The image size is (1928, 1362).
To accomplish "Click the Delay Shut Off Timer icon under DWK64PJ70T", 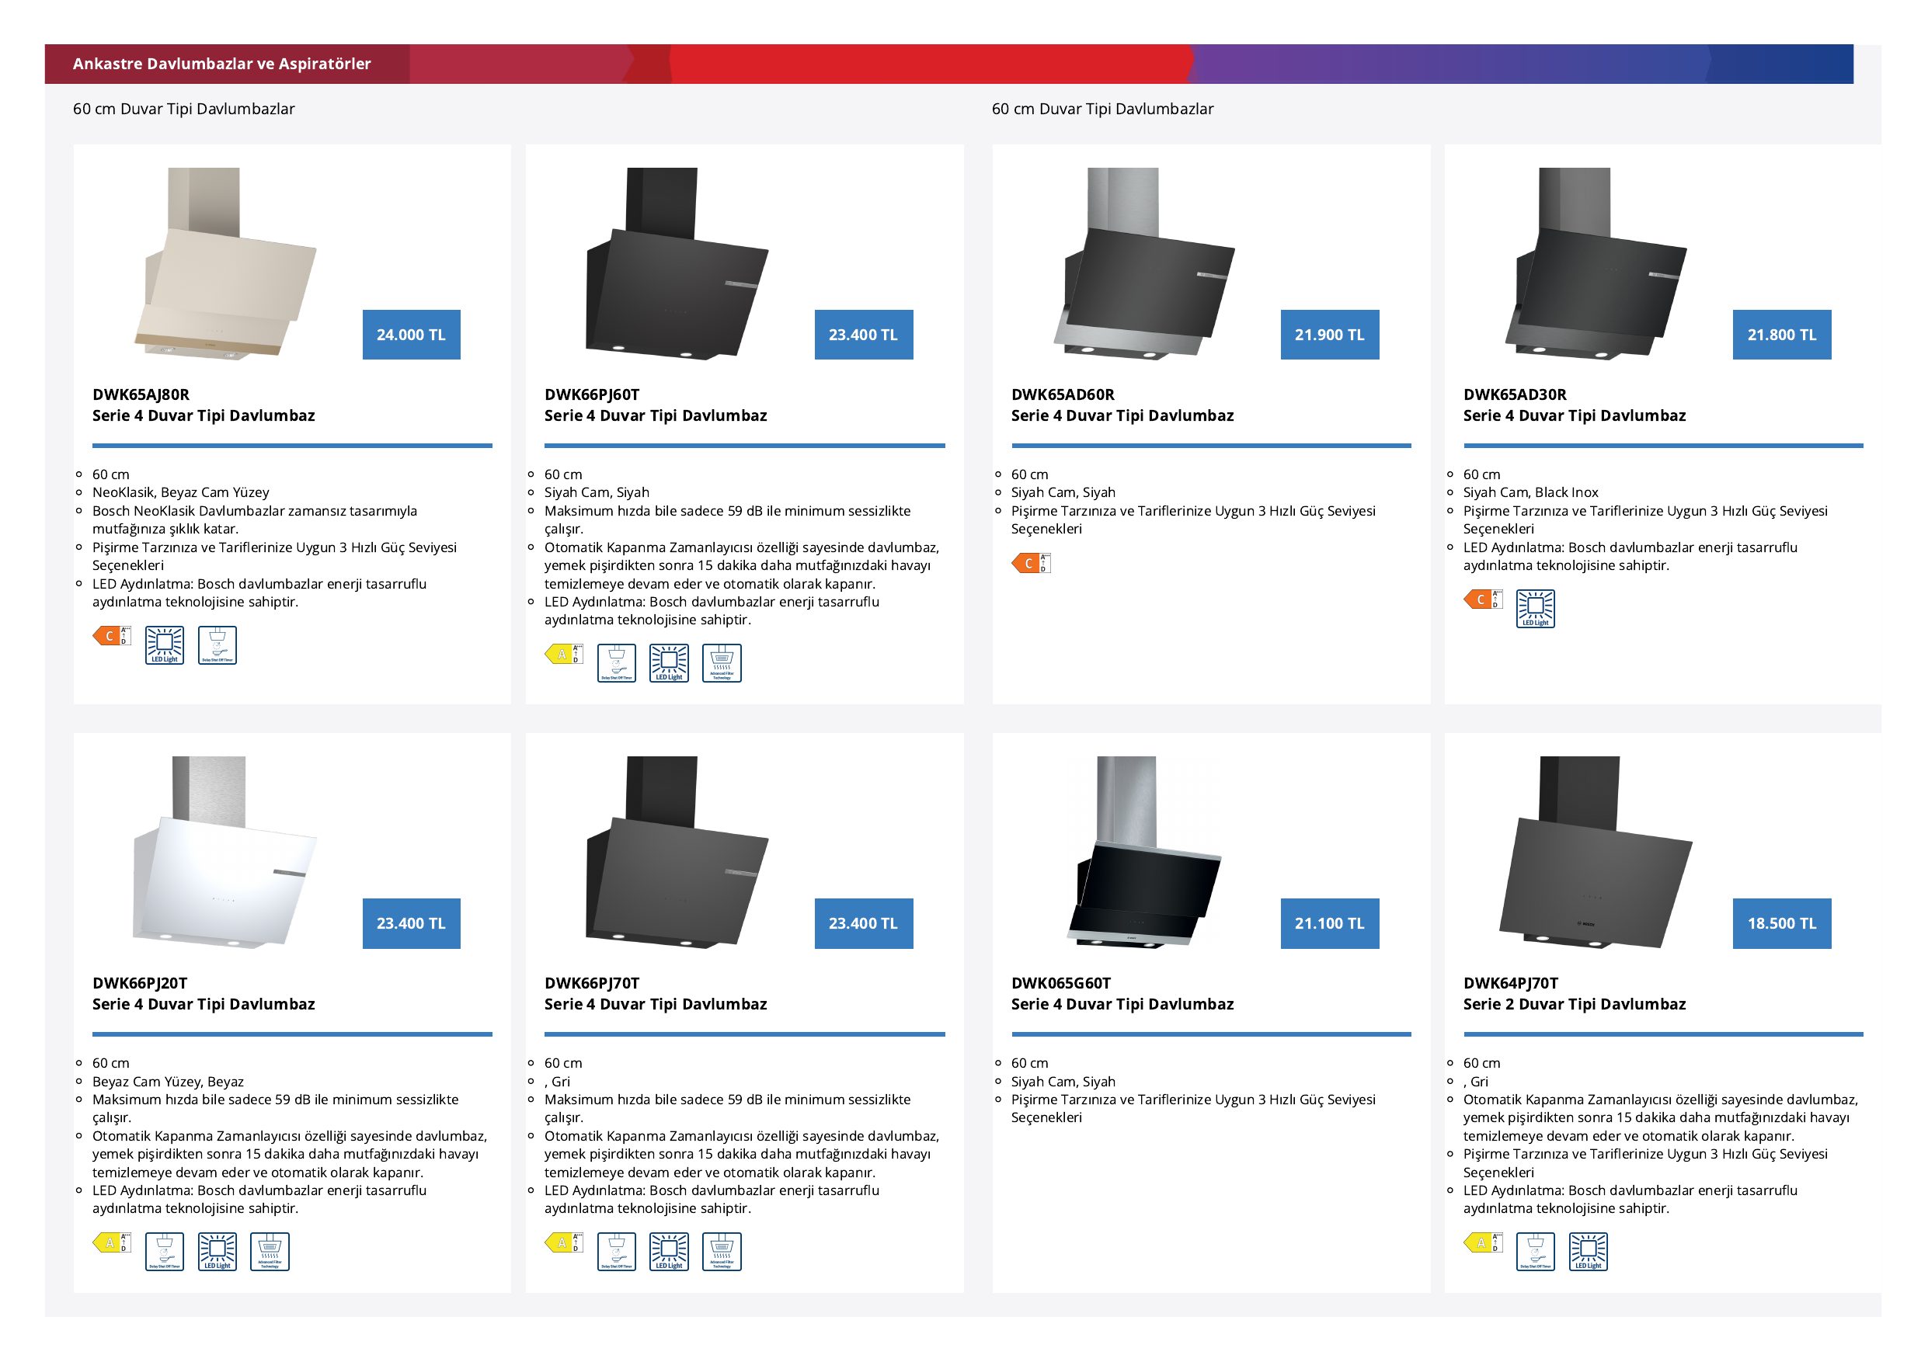I will 1535,1251.
